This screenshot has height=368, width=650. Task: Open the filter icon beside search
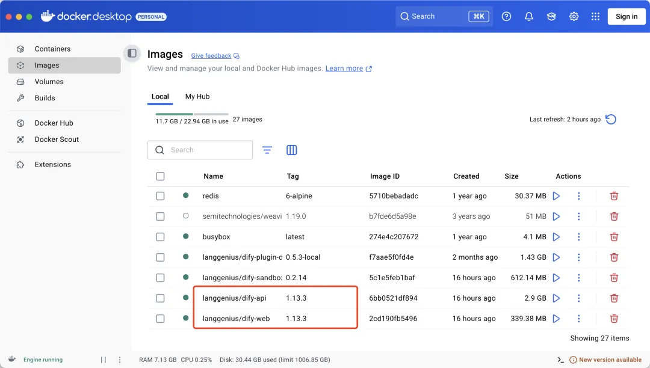tap(267, 150)
